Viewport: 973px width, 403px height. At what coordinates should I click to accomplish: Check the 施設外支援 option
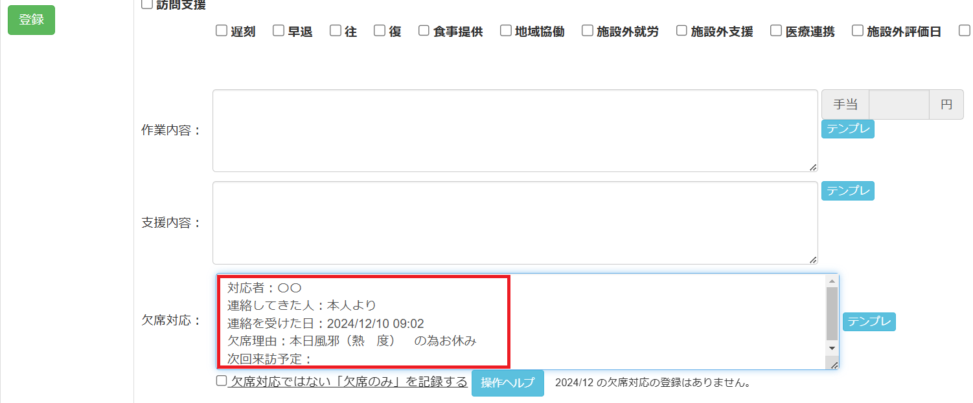point(681,30)
